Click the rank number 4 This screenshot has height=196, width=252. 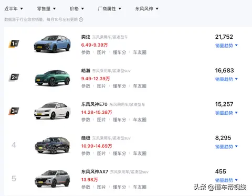tap(14, 145)
